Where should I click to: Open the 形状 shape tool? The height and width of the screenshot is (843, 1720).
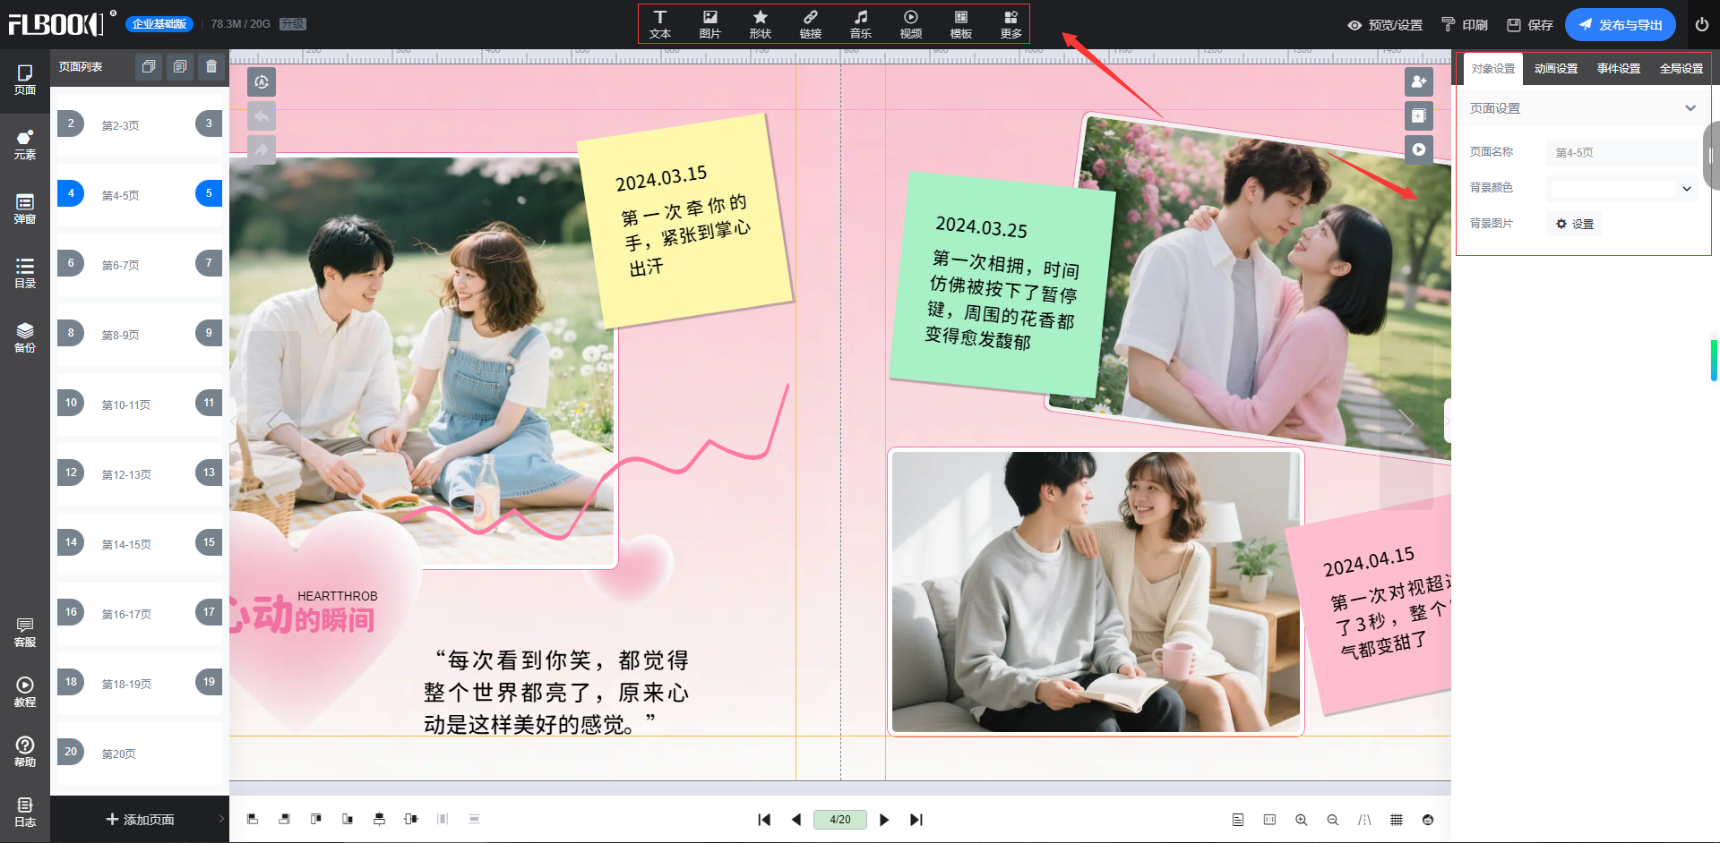click(760, 24)
